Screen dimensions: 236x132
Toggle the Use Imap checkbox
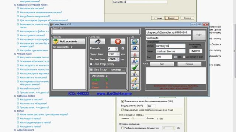click(x=91, y=70)
